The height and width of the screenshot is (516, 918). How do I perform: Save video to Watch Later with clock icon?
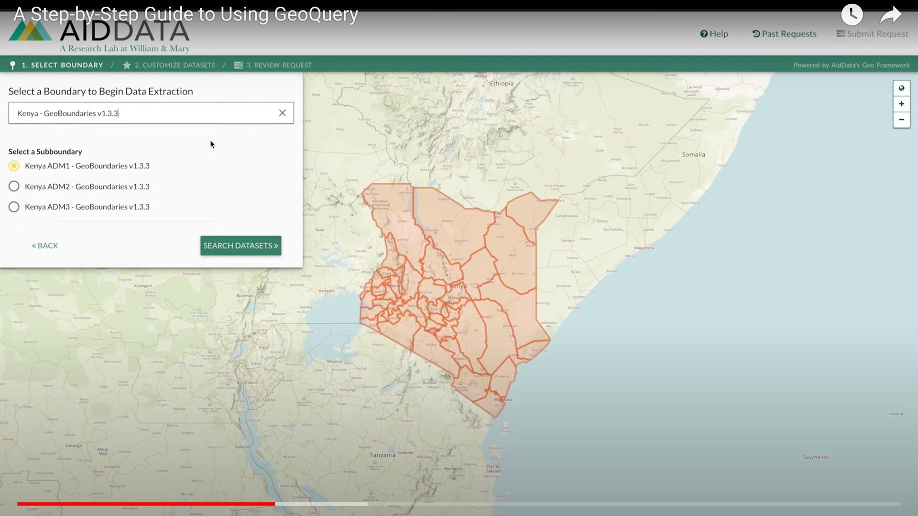(x=852, y=14)
